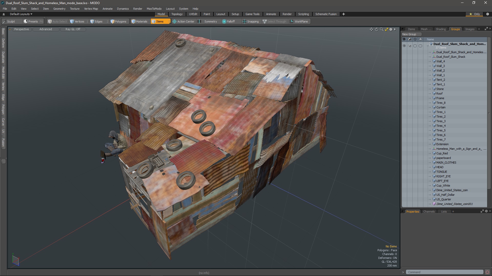Image resolution: width=492 pixels, height=276 pixels.
Task: Open the Geometry menu
Action: (x=59, y=9)
